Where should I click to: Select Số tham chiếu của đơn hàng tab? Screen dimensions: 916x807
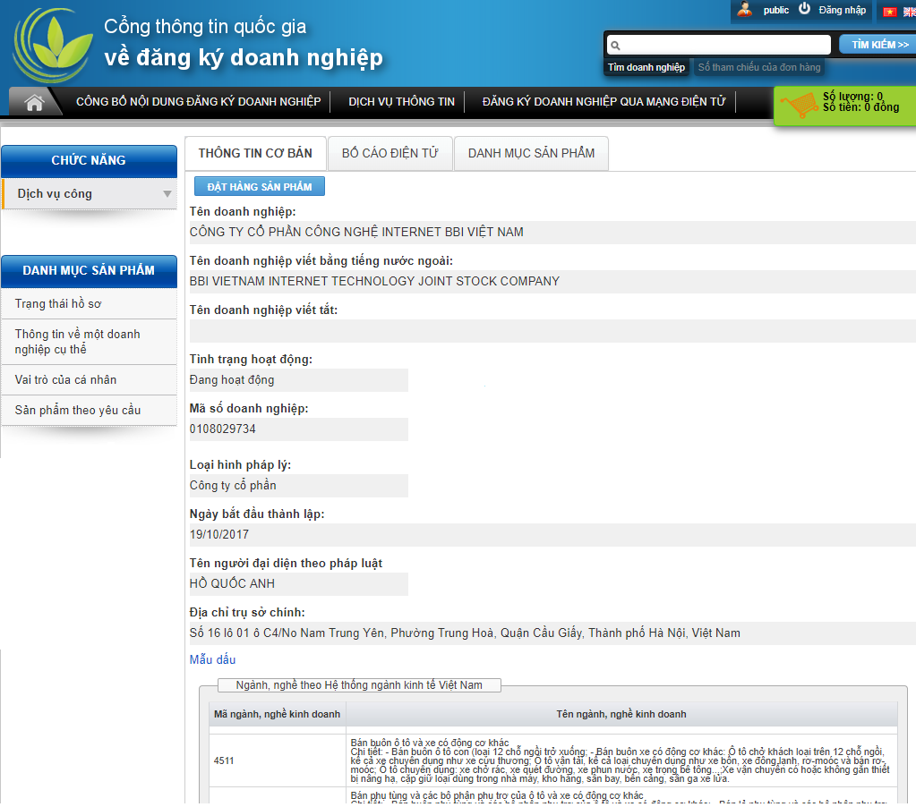758,67
